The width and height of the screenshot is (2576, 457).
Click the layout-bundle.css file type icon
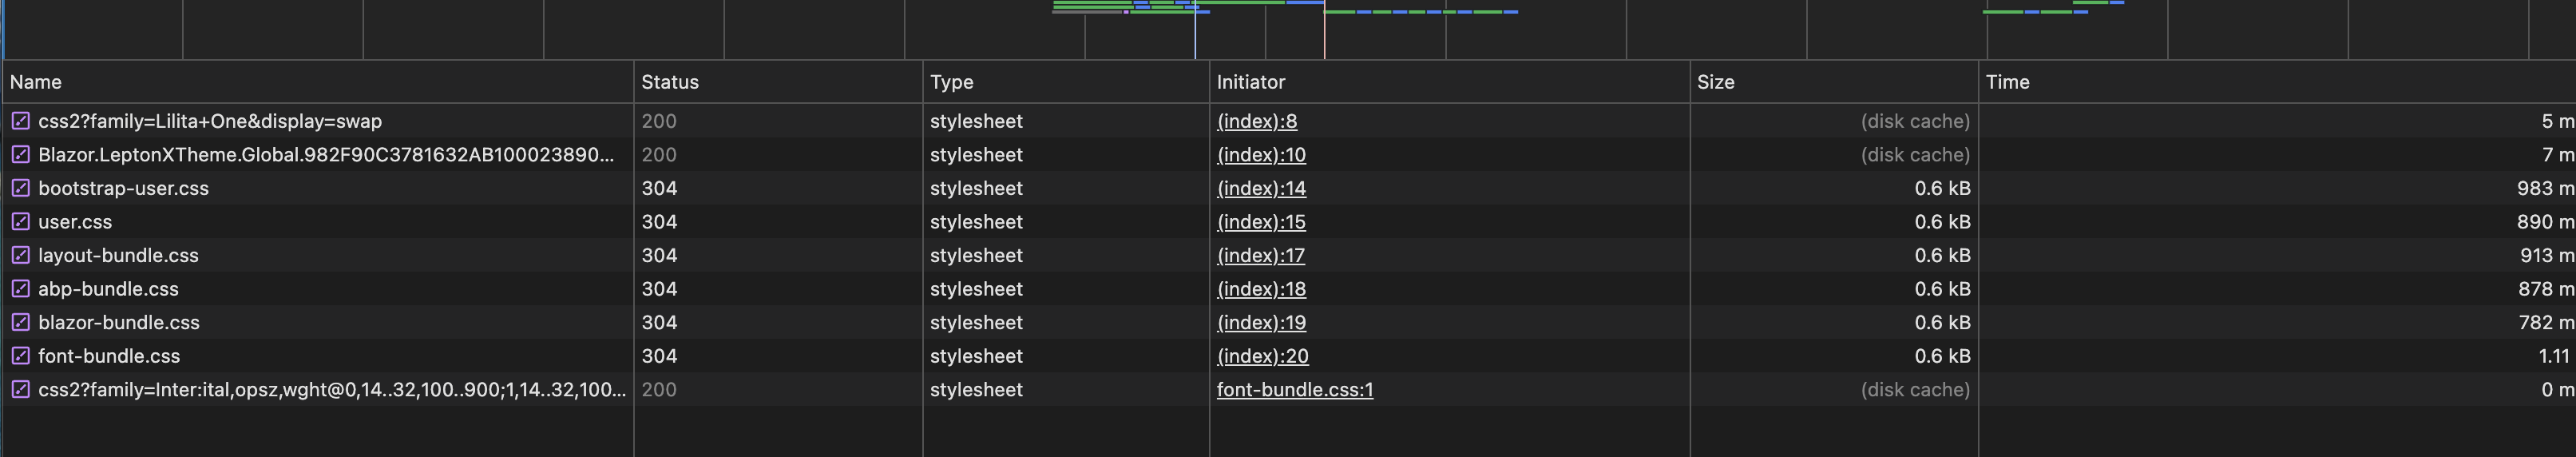(20, 255)
